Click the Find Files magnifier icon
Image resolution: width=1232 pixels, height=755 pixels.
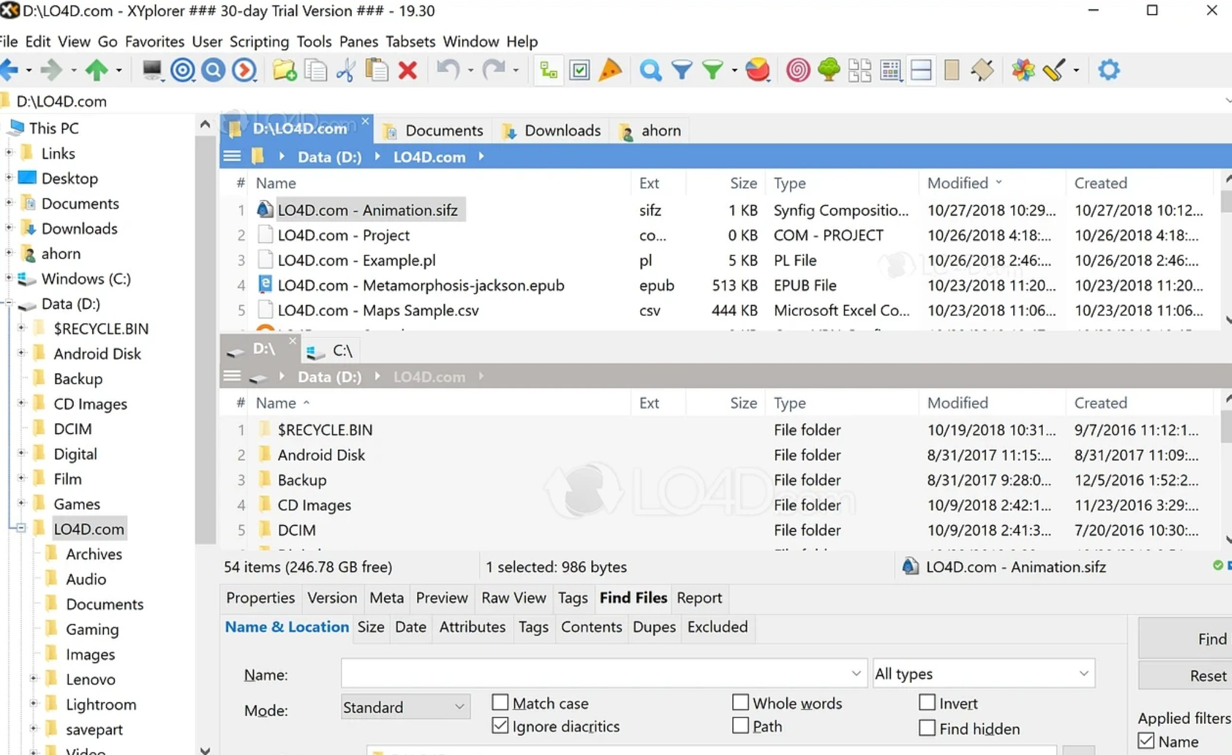650,70
